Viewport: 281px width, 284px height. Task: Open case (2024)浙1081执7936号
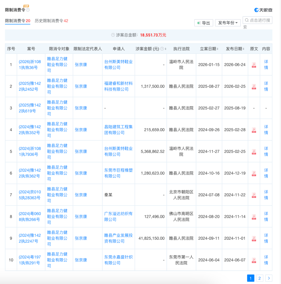click(30, 152)
